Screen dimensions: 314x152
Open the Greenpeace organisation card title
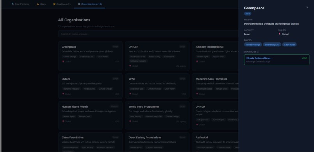[x=69, y=47]
